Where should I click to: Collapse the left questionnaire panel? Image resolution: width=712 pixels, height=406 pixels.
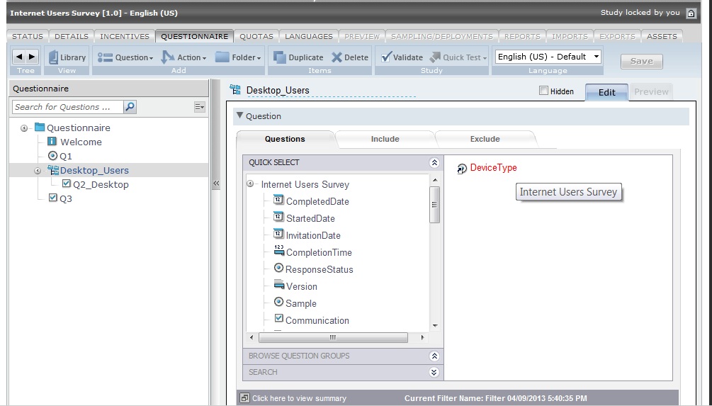coord(216,184)
